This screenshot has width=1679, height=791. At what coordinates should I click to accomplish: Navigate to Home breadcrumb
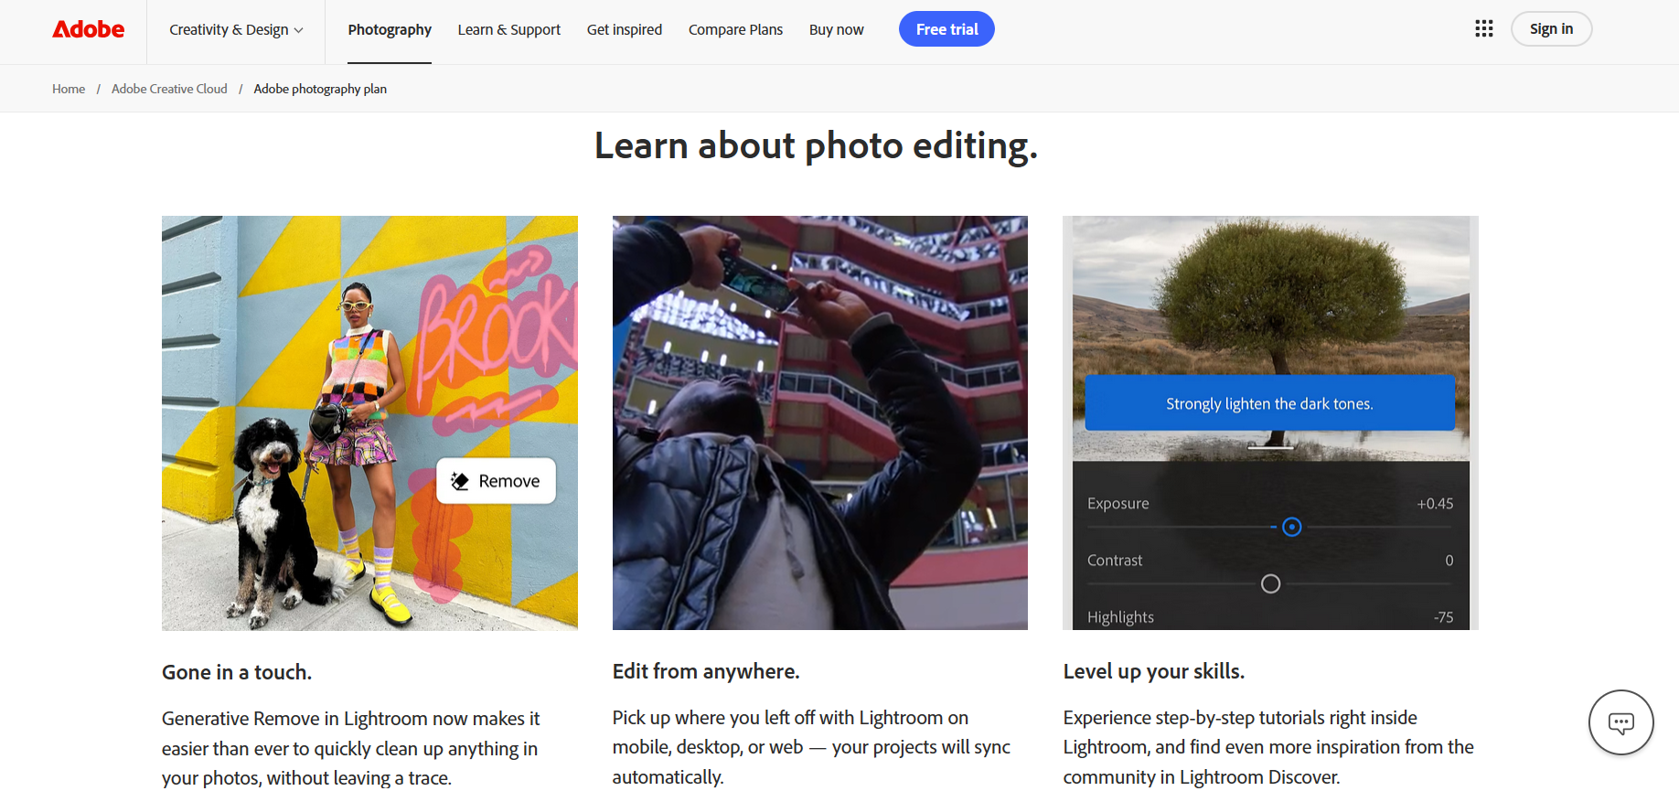(69, 89)
